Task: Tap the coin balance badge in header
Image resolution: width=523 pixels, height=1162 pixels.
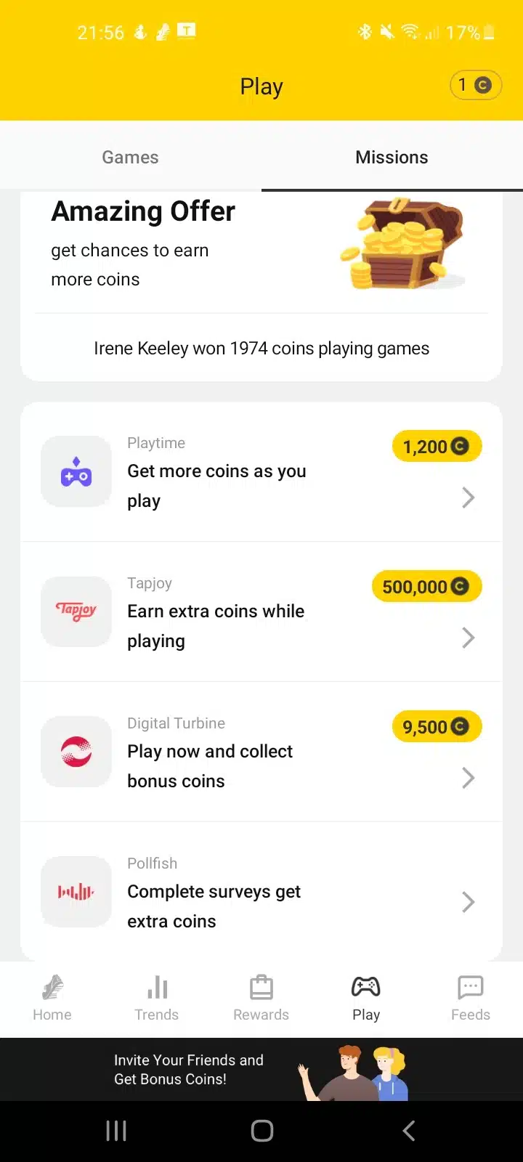Action: pyautogui.click(x=475, y=86)
